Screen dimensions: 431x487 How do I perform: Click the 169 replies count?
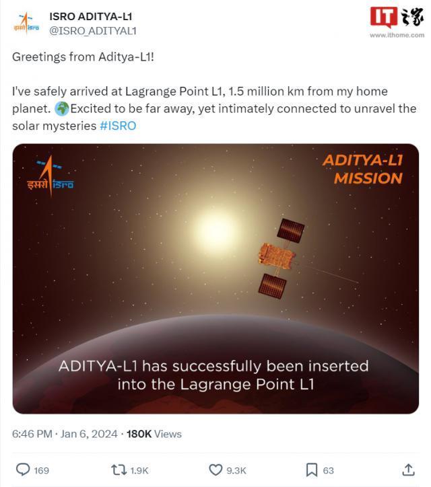41,470
